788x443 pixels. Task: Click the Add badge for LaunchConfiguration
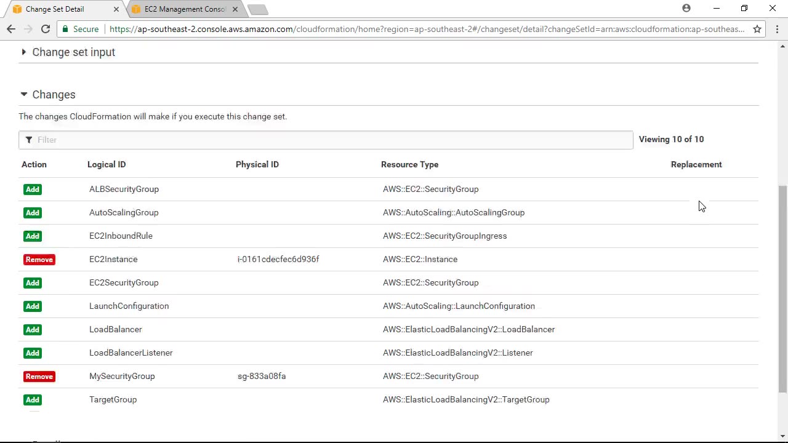click(x=33, y=306)
